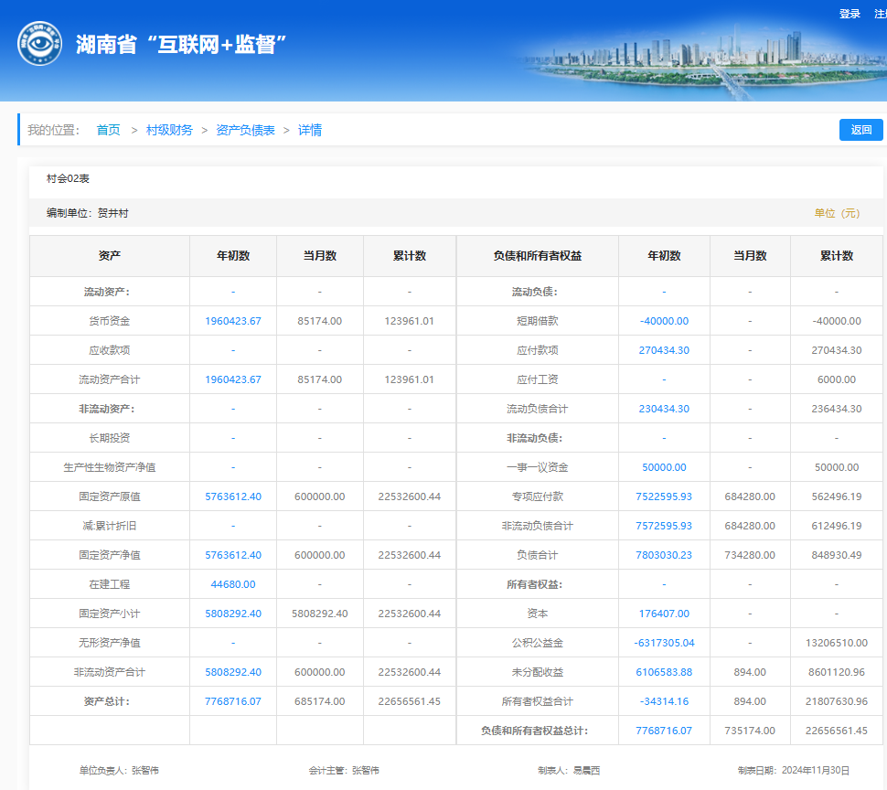
Task: Click 应付工资 cumulative value 6000.00
Action: point(837,379)
